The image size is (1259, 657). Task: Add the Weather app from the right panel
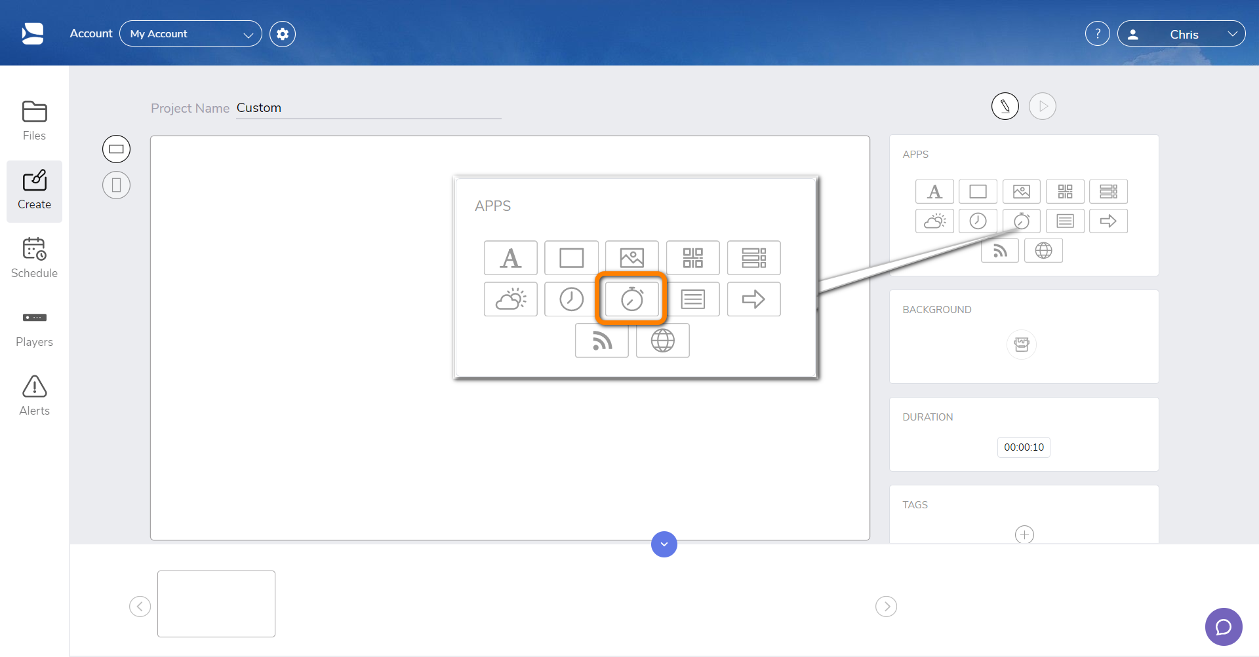pos(934,221)
